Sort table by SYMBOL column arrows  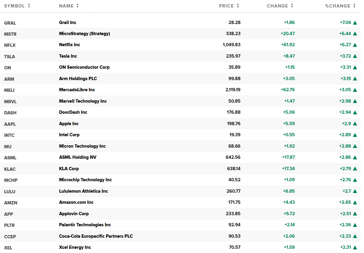point(29,6)
